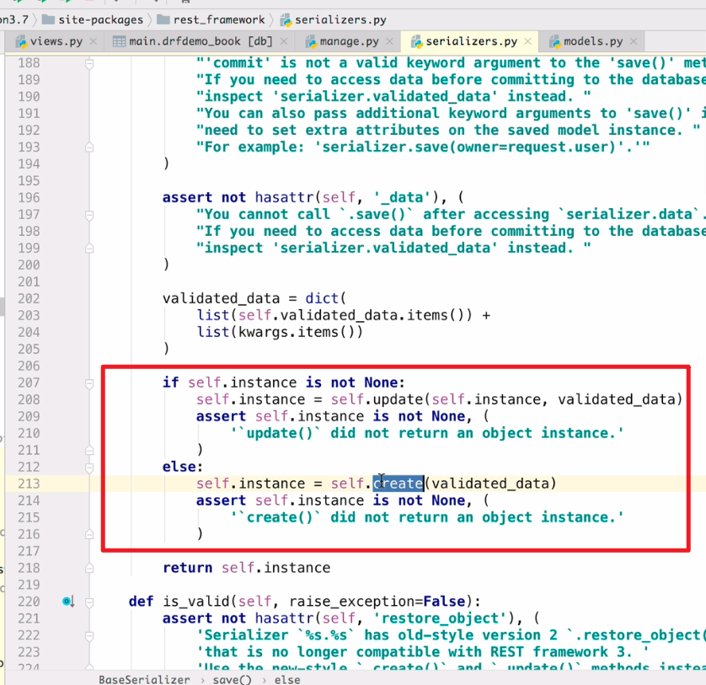Click the Python icon on the models.py tab
Image resolution: width=706 pixels, height=685 pixels.
point(554,40)
